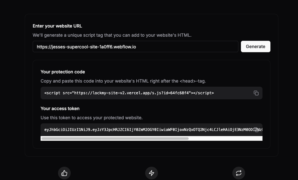The image size is (298, 180).
Task: Click the "Copy and paste this code" instruction text
Action: coord(123,81)
